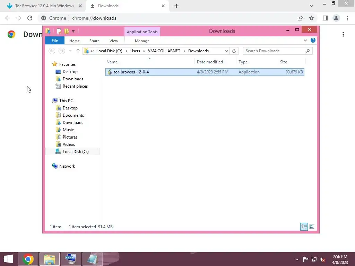
Task: Click Chrome icon in taskbar
Action: [x=28, y=259]
